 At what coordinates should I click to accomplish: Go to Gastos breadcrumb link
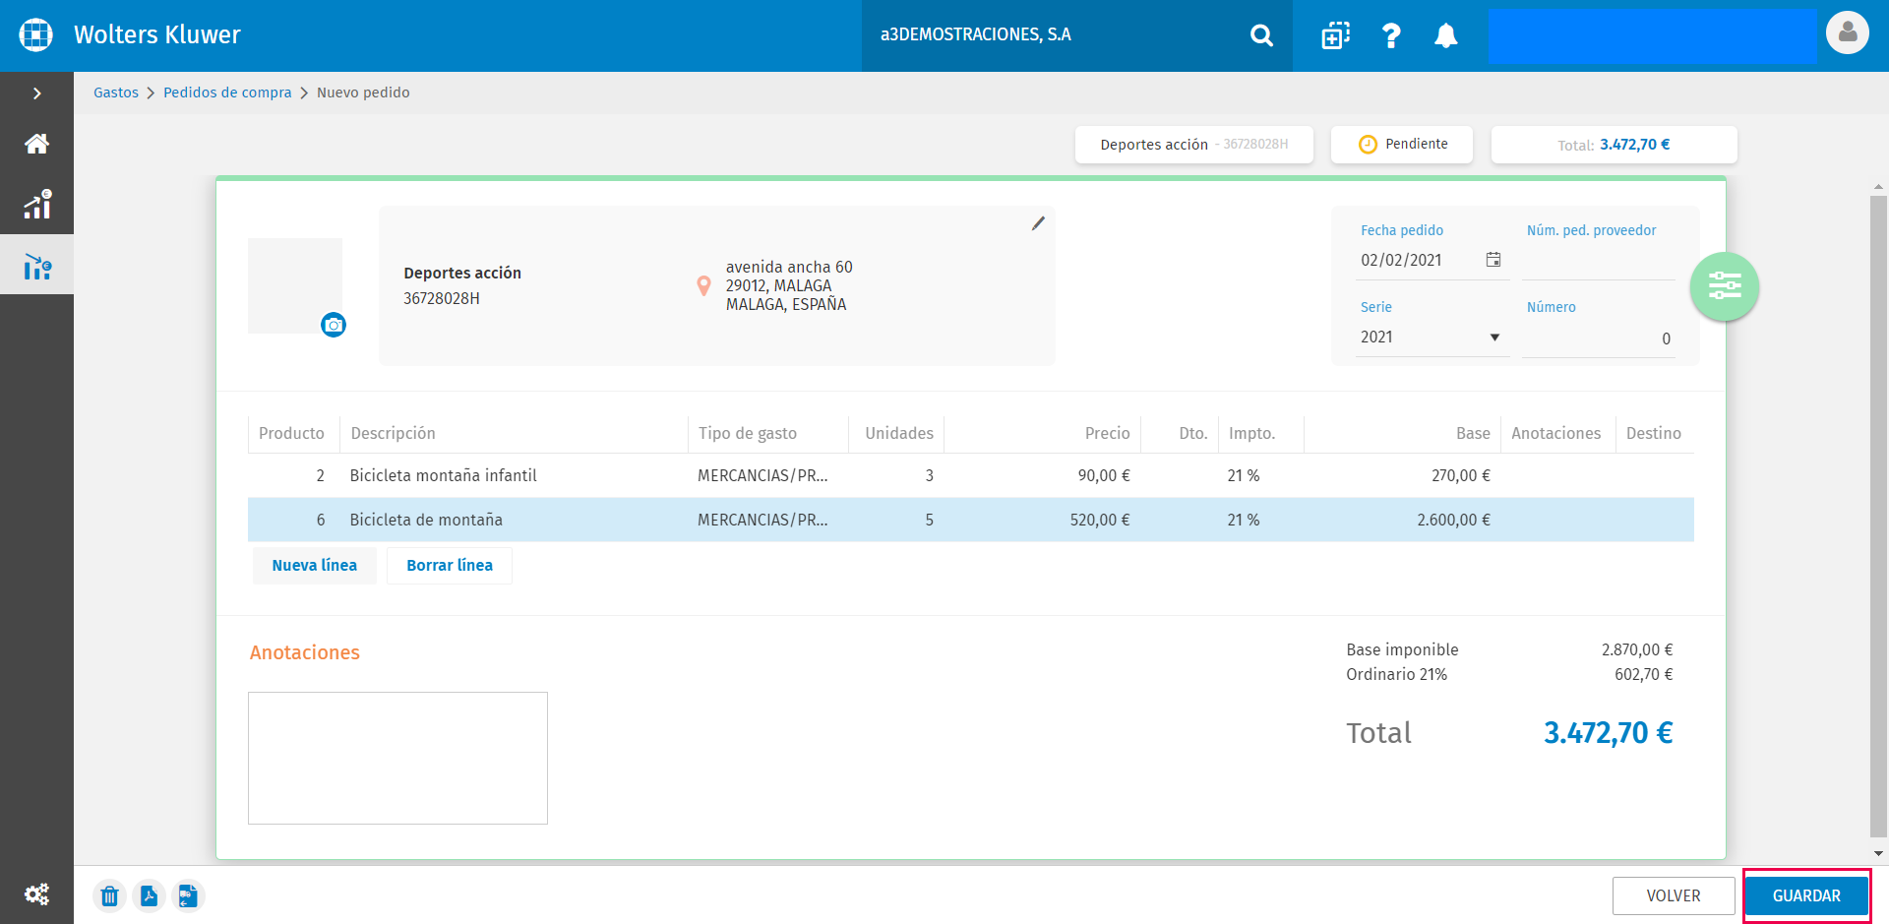tap(116, 92)
